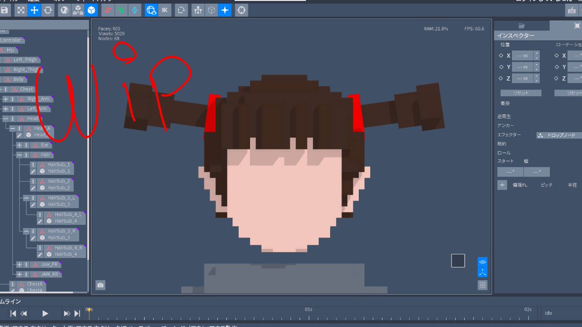Click the スタート start angle field
The height and width of the screenshot is (327, 582).
(510, 171)
